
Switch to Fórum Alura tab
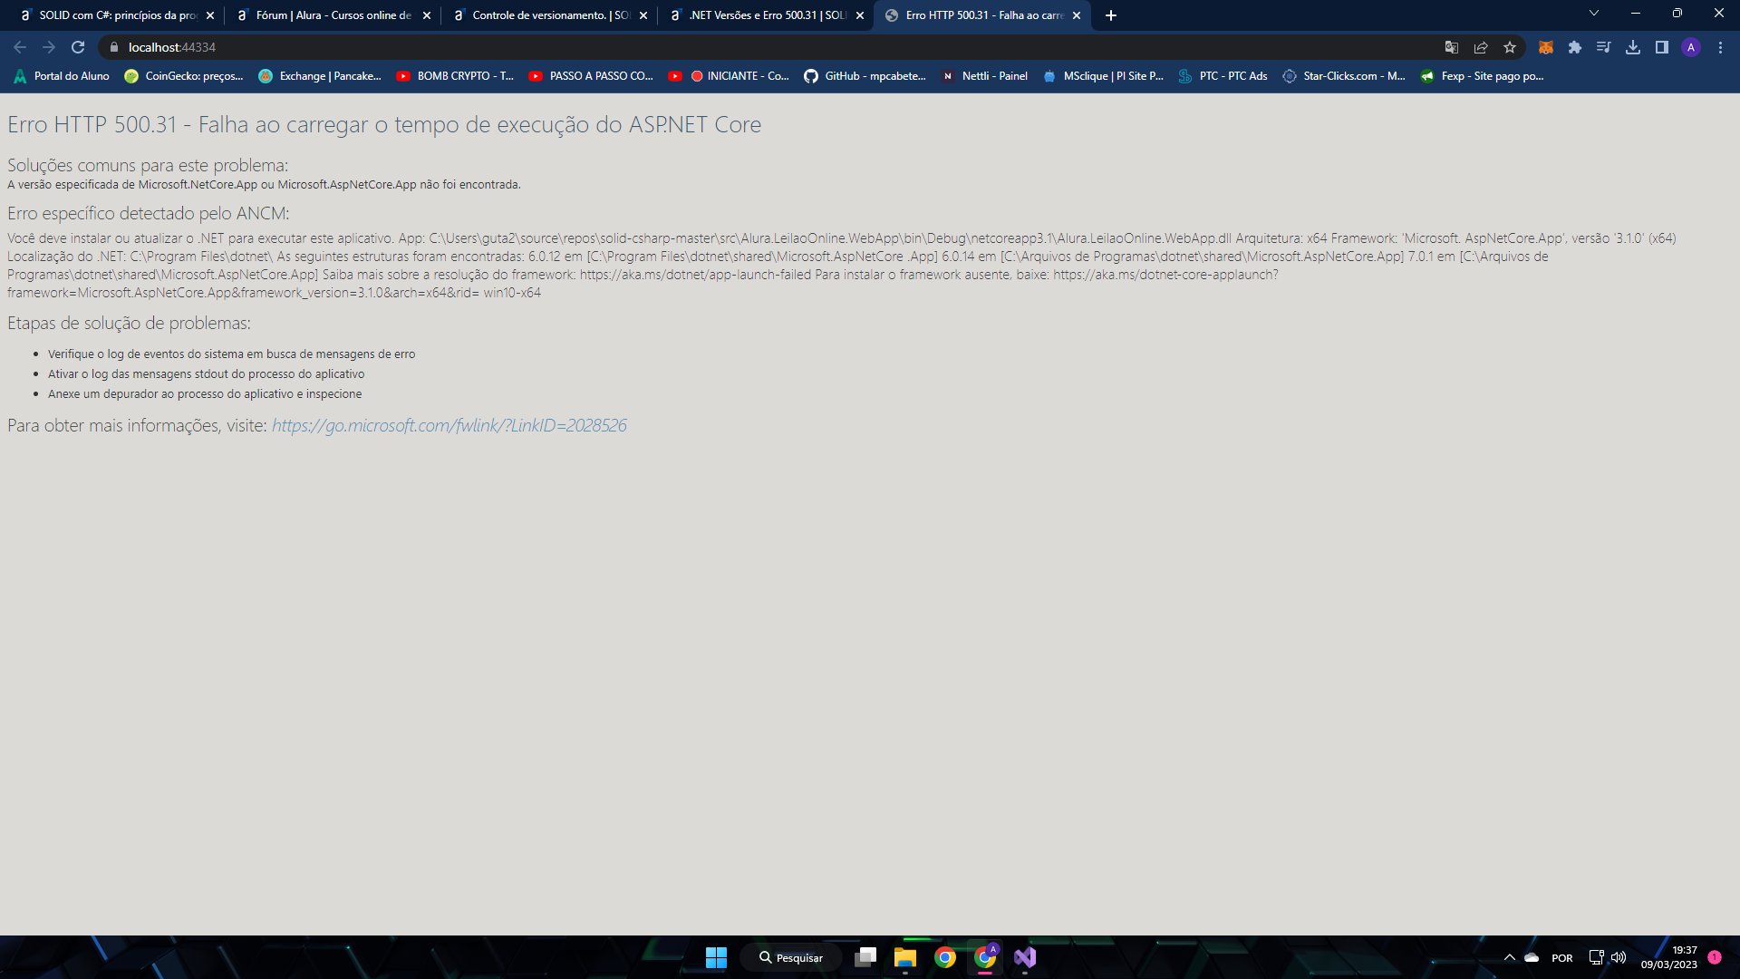coord(333,15)
